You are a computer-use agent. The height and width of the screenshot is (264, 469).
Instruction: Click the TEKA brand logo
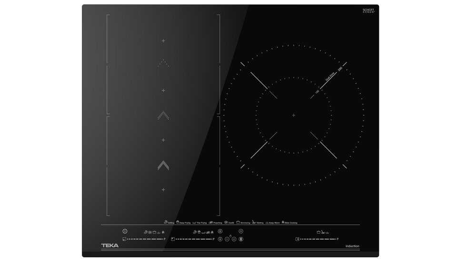point(110,246)
